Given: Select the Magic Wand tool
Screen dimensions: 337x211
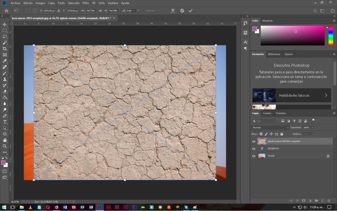Looking at the screenshot, I should coord(5,42).
